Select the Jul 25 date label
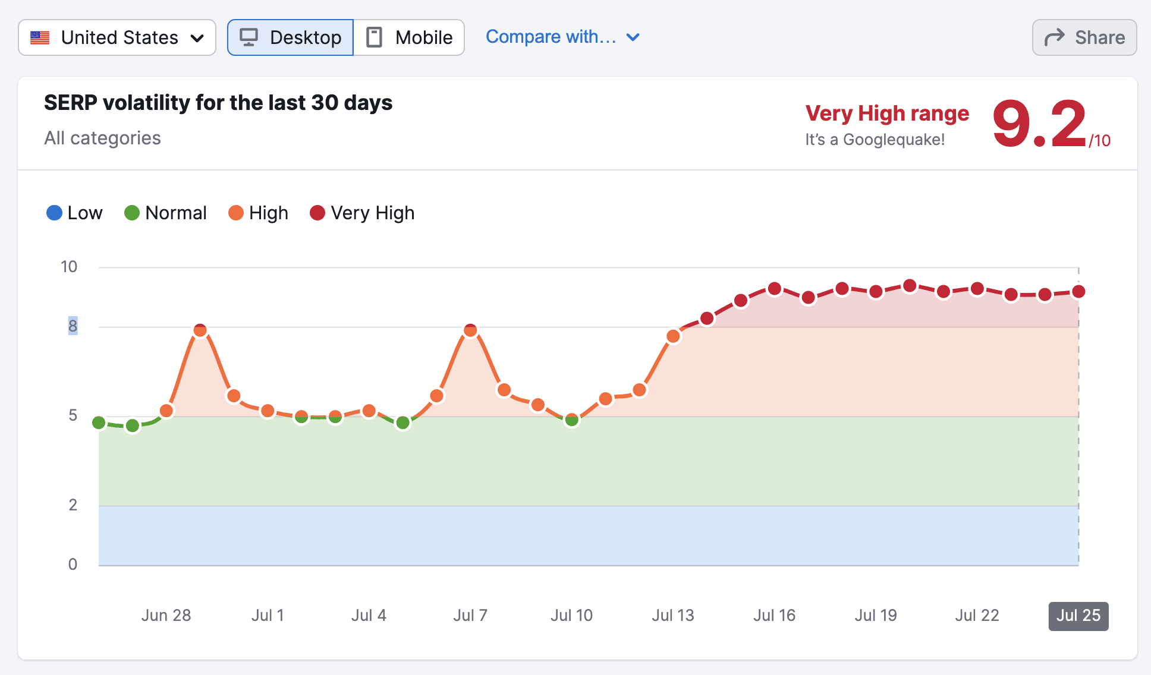1151x675 pixels. (x=1078, y=616)
